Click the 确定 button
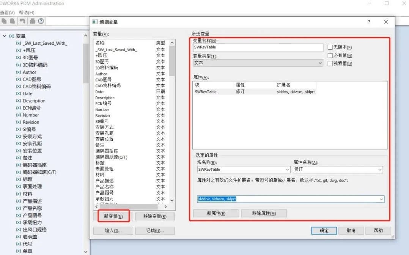The image size is (409, 255). coord(324,230)
